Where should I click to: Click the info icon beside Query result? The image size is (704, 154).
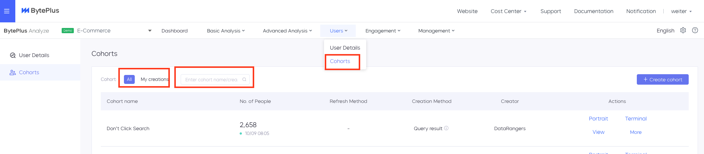(446, 128)
